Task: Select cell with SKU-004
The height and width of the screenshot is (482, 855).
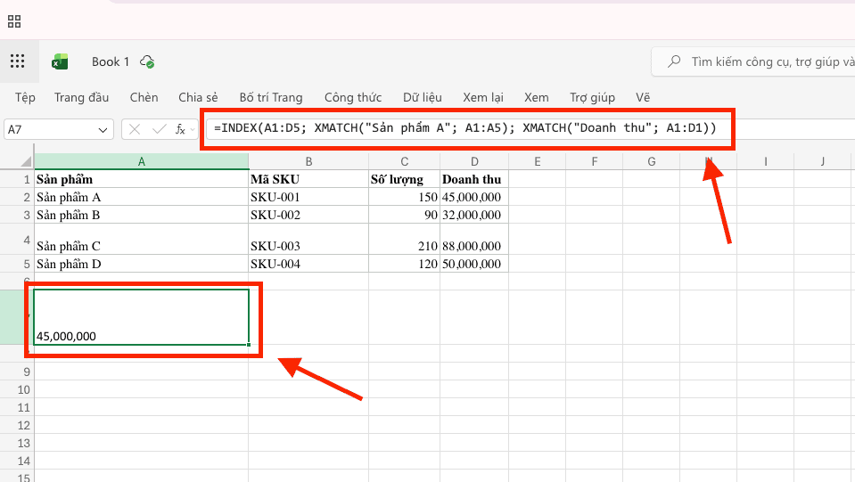Action: (x=308, y=264)
